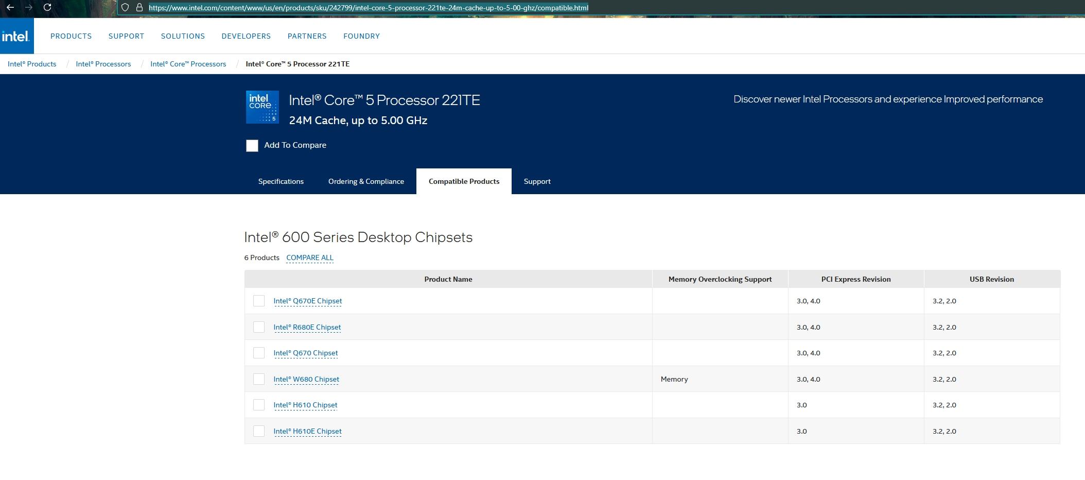The height and width of the screenshot is (480, 1085).
Task: Open the Intel R680E Chipset link
Action: click(307, 327)
